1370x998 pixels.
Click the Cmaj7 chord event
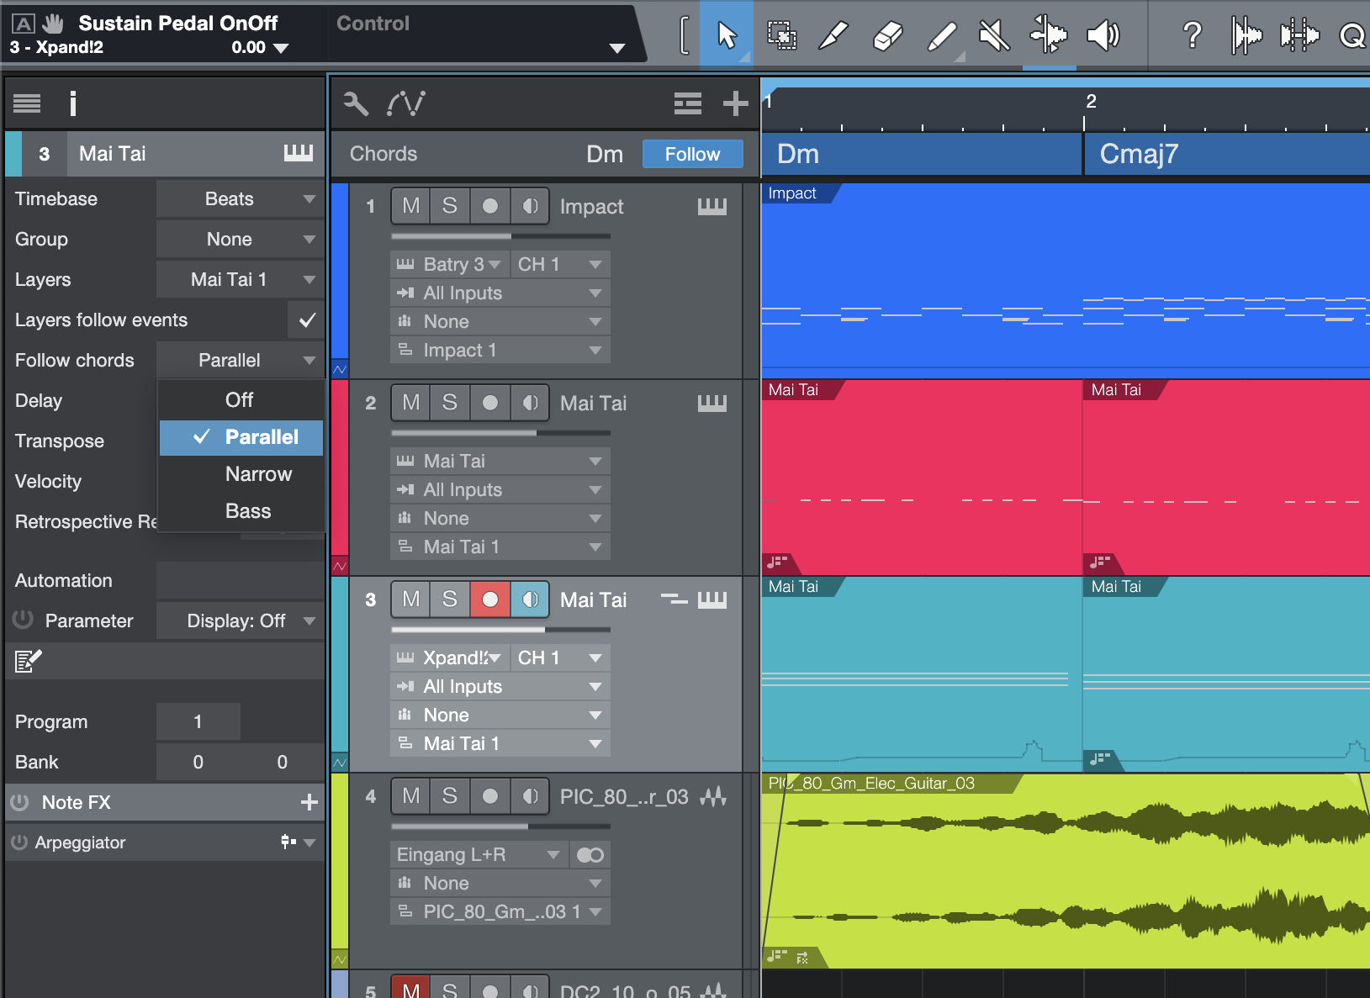[x=1225, y=154]
